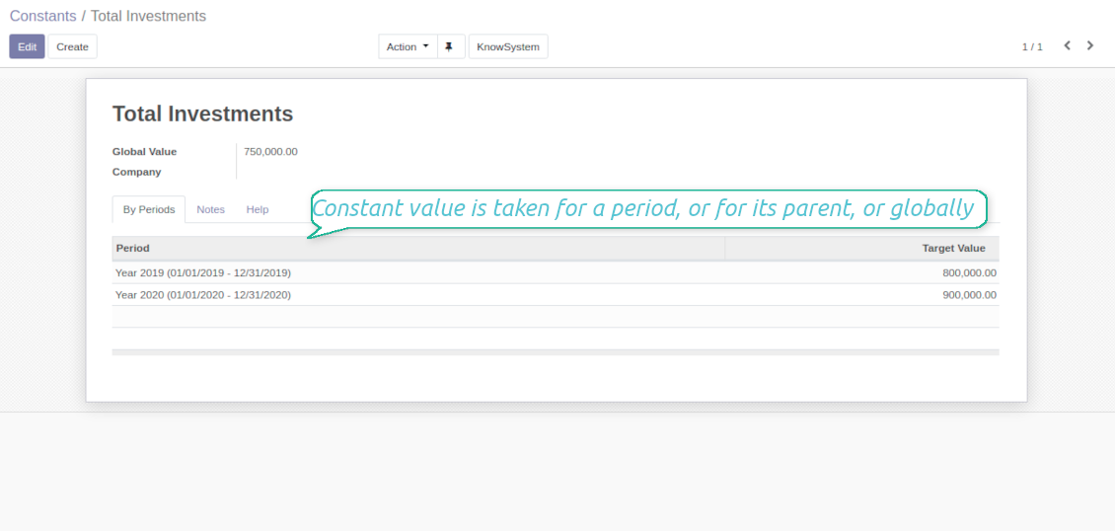1115x531 pixels.
Task: Click the pin icon next to Action
Action: (448, 46)
